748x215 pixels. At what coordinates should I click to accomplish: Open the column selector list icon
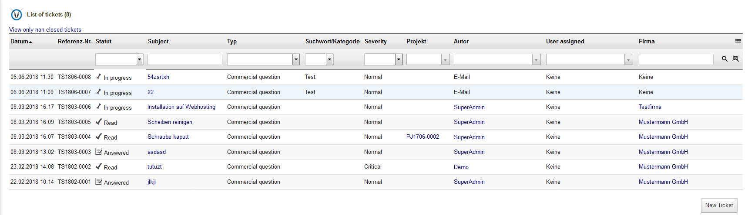[x=738, y=41]
